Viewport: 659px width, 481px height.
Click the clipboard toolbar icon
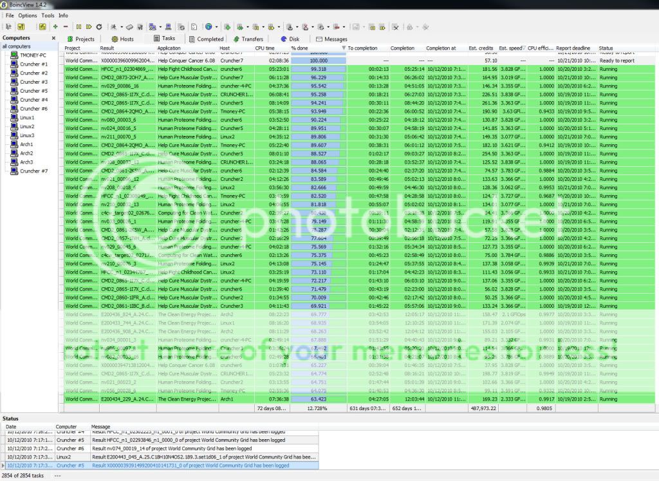194,27
